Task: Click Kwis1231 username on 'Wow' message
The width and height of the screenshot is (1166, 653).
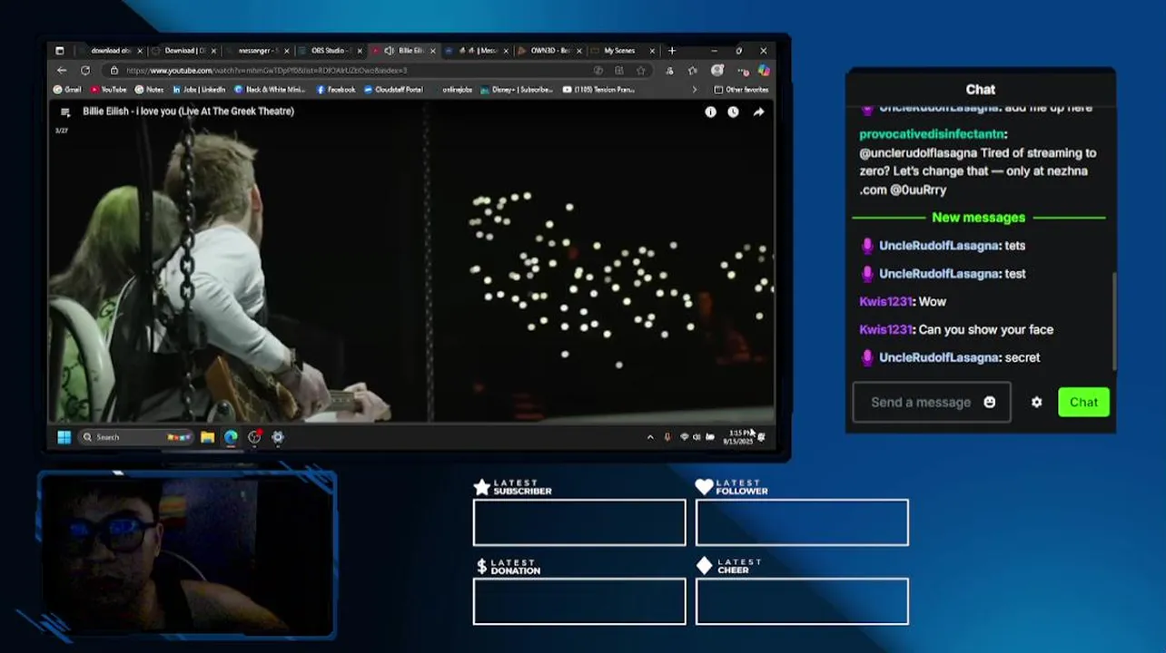Action: (885, 301)
